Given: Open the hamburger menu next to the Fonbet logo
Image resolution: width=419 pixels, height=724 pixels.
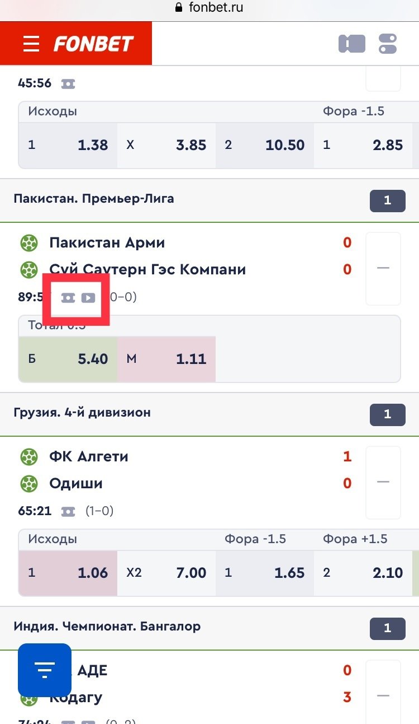Looking at the screenshot, I should tap(31, 44).
